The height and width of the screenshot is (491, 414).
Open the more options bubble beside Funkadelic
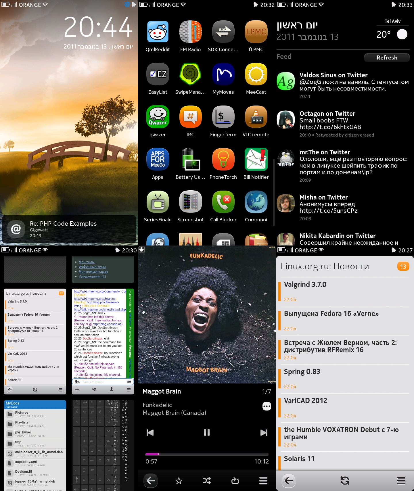point(267,406)
